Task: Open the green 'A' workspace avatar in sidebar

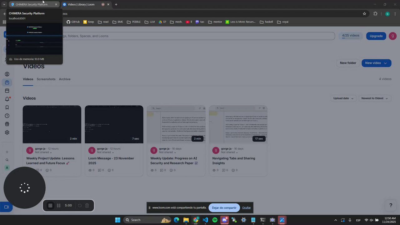Action: point(7,168)
